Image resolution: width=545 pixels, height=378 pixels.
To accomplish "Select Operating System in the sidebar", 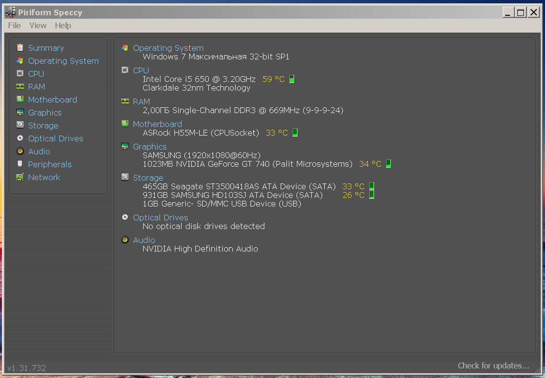I will (63, 61).
